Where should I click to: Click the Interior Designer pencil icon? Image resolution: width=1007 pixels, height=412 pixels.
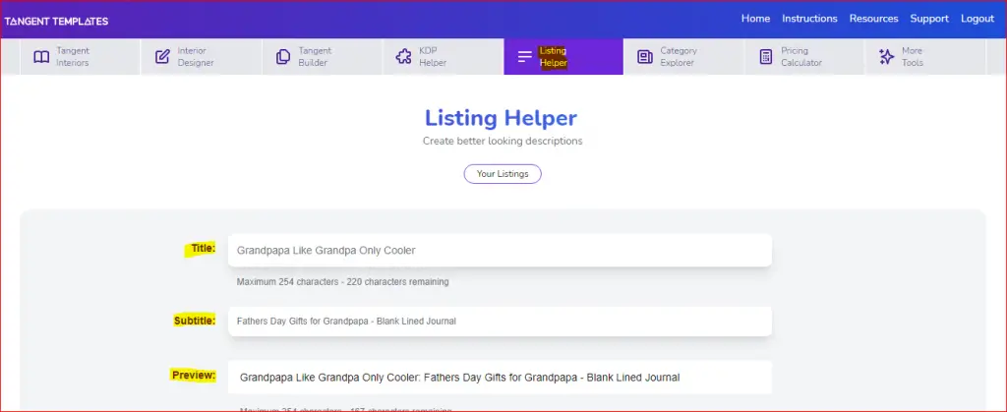(x=162, y=56)
